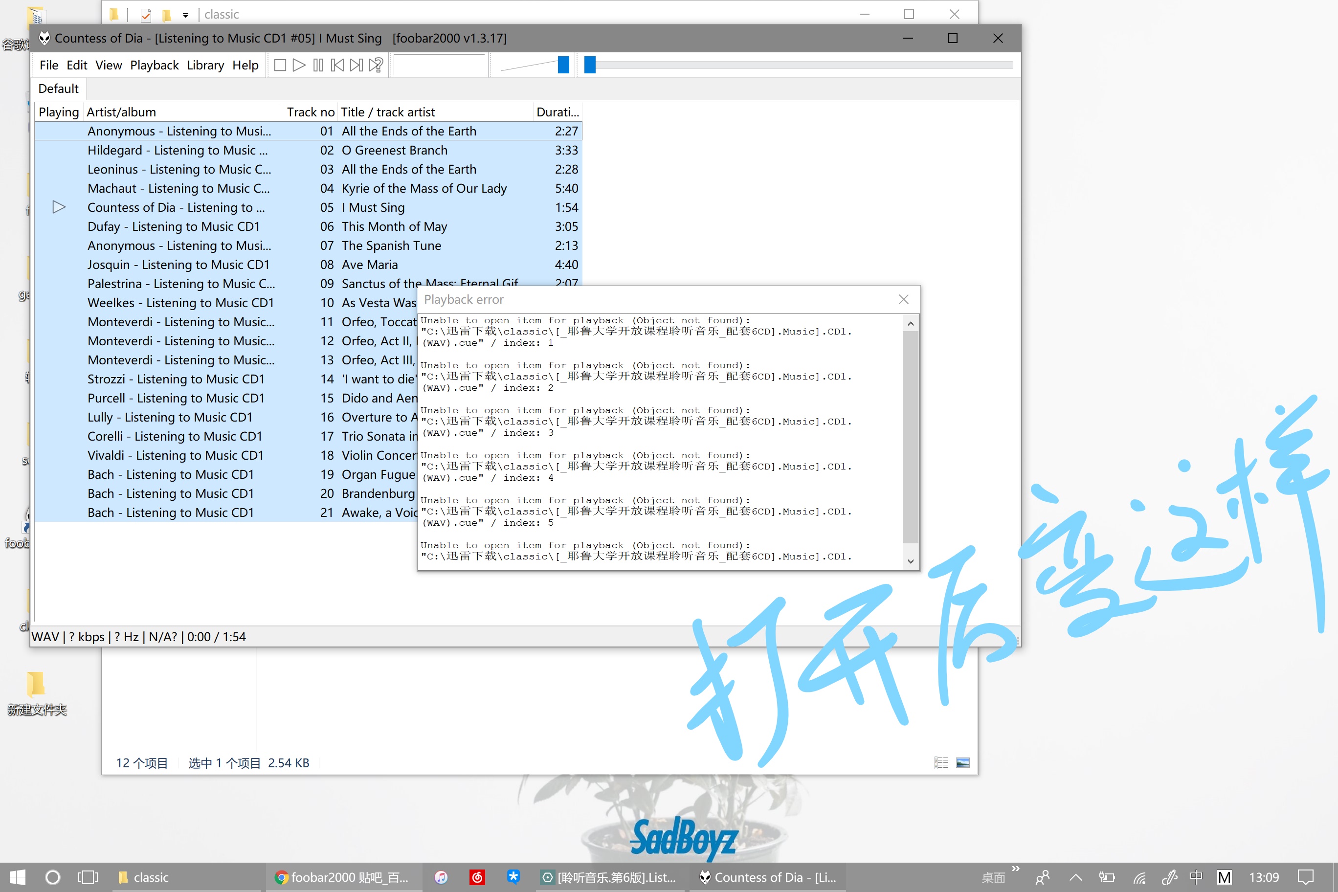Click the seekbar position handle
1338x892 pixels.
click(590, 65)
